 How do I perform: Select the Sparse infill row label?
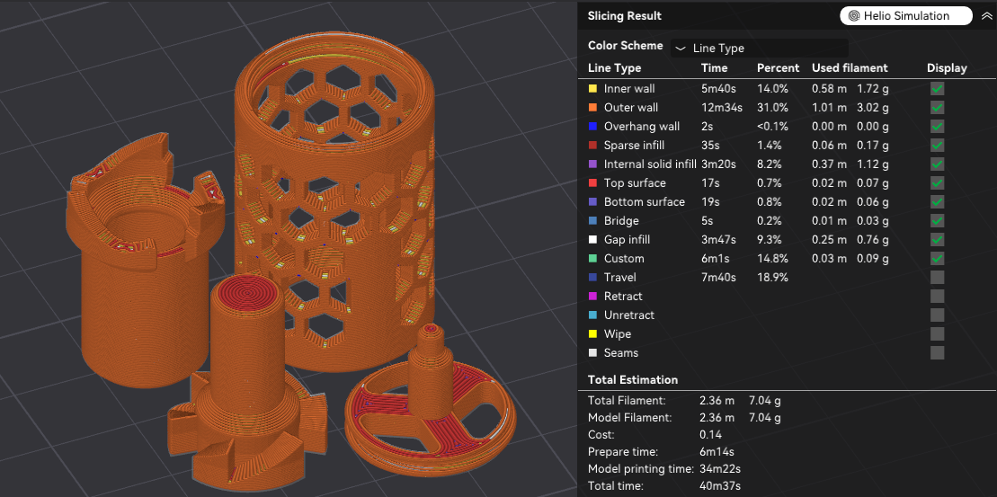635,146
